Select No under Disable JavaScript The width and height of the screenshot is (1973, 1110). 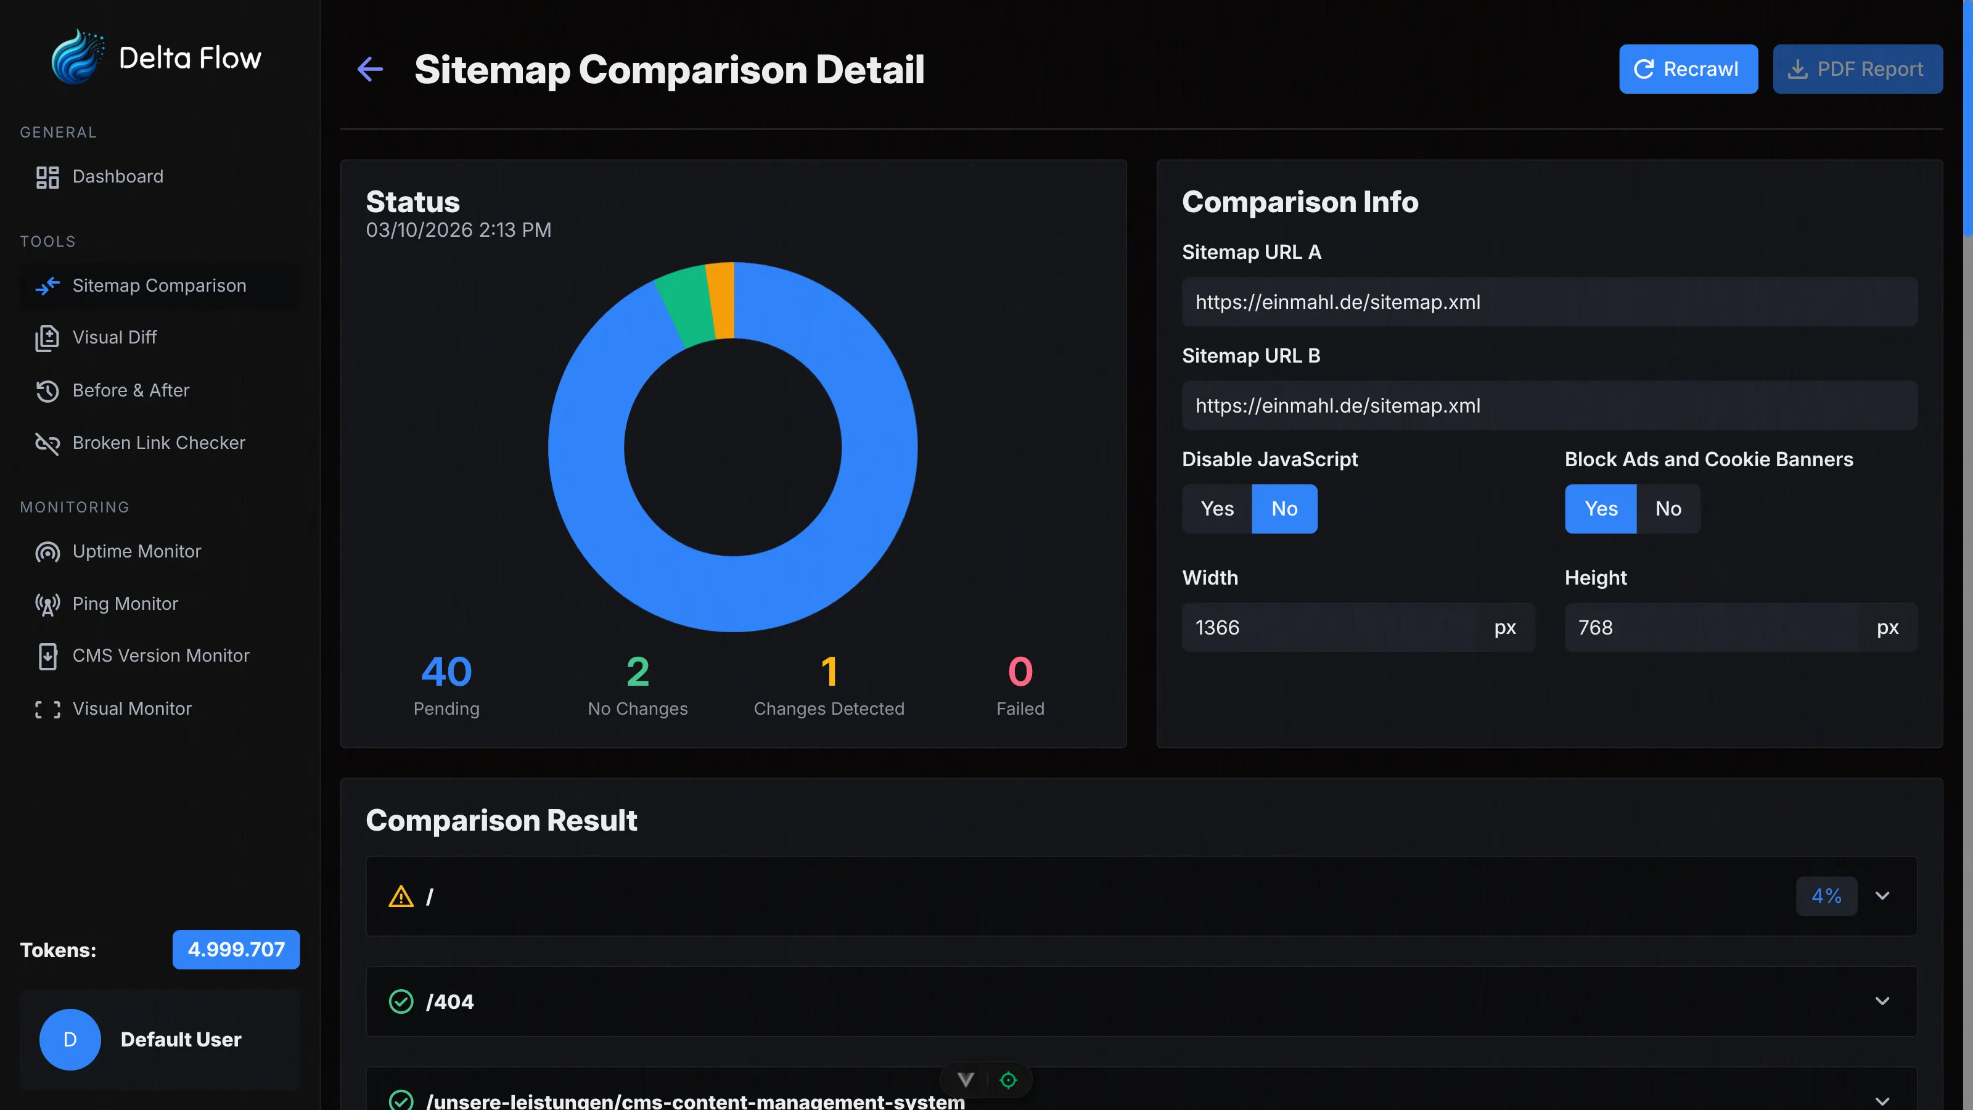click(x=1284, y=509)
